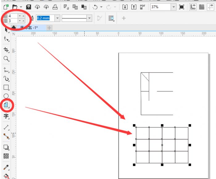Select the Connector tool

tap(6, 136)
